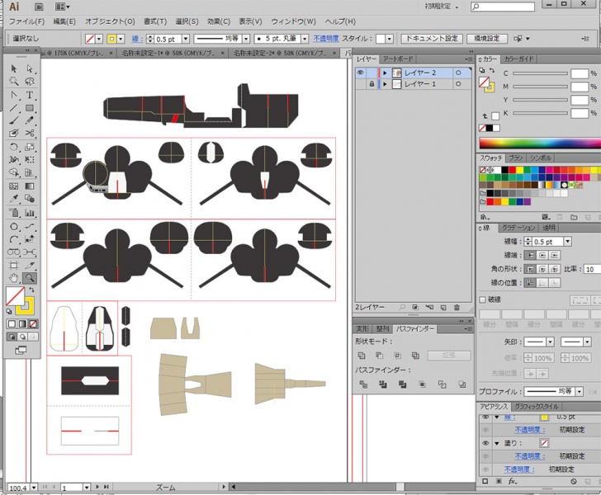Click 不透明度 link under 塗り in Appearance
Viewport: 601px width, 495px height.
(x=530, y=456)
